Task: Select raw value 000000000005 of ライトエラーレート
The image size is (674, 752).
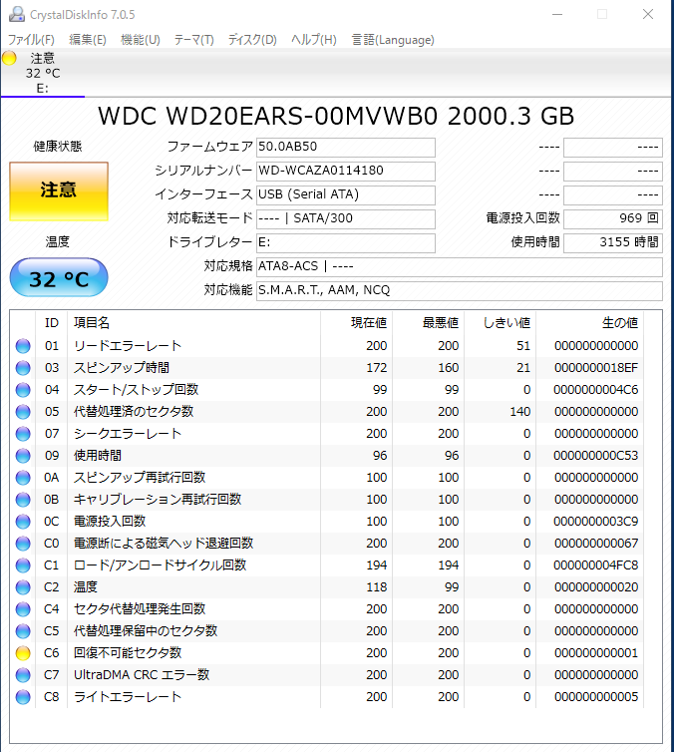Action: (596, 697)
